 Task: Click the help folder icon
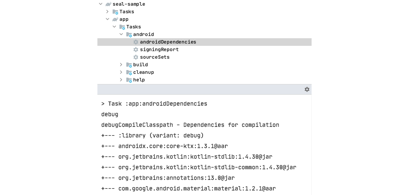(x=129, y=80)
